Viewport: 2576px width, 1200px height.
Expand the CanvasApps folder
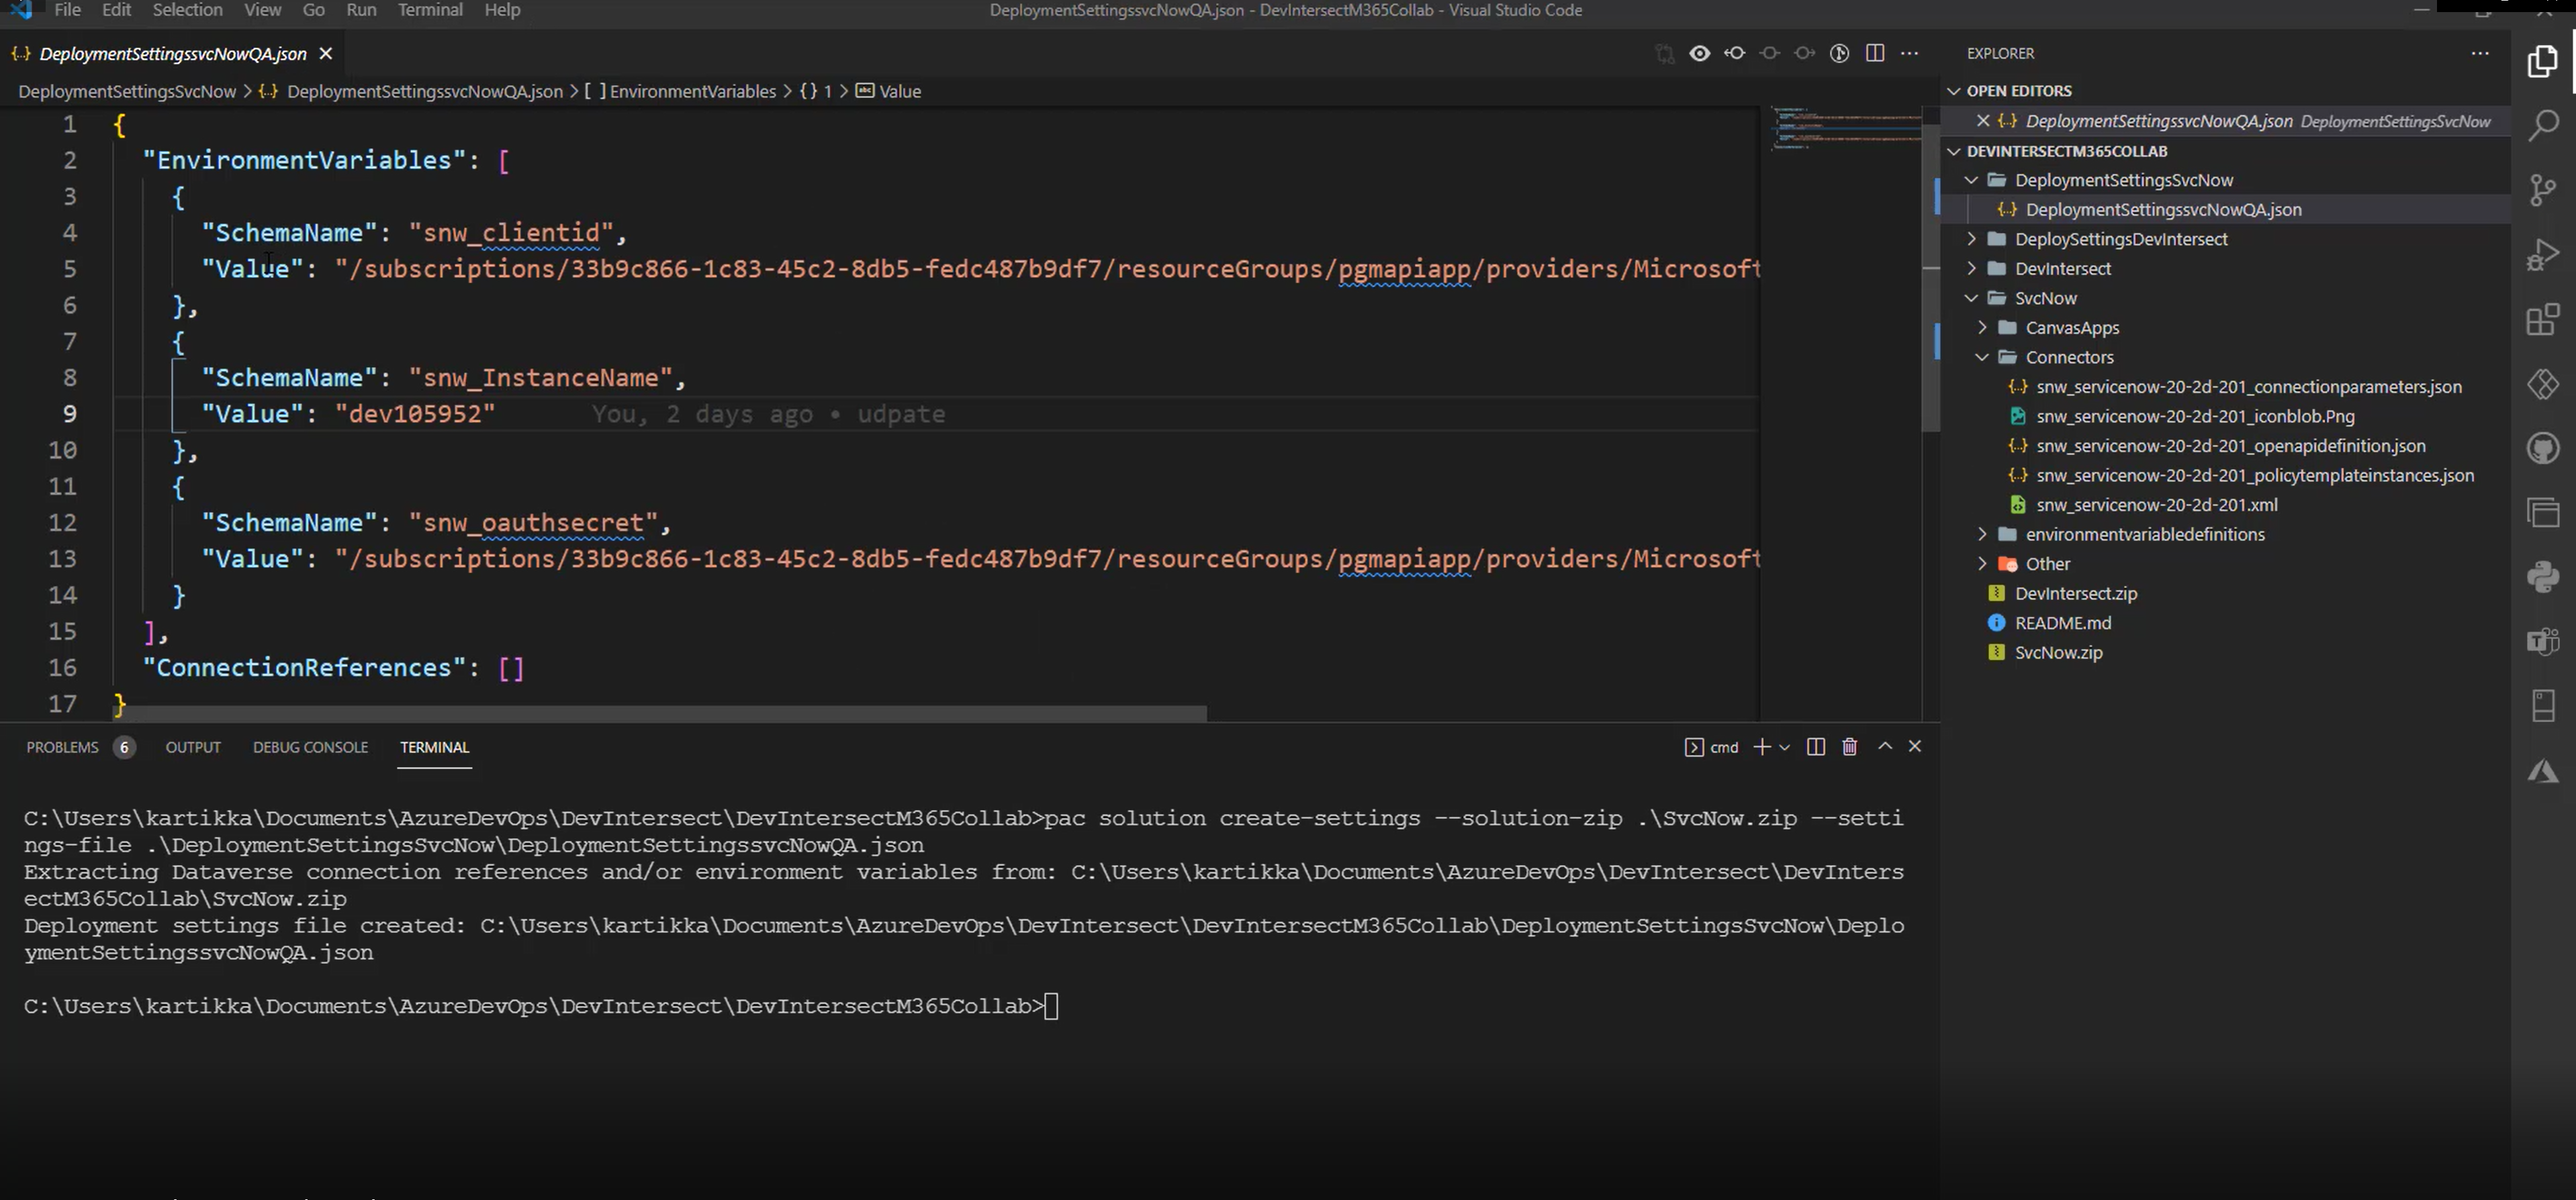1982,327
